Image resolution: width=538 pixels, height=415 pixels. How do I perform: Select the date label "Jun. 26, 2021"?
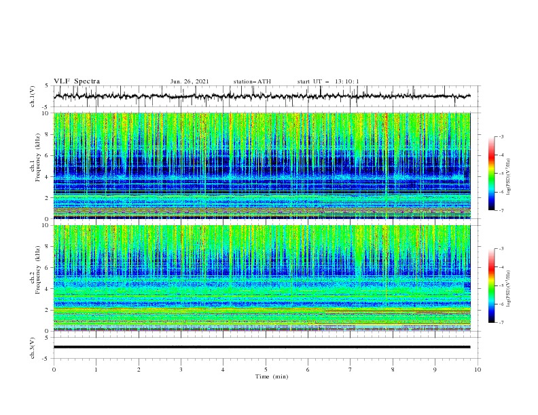coord(190,81)
